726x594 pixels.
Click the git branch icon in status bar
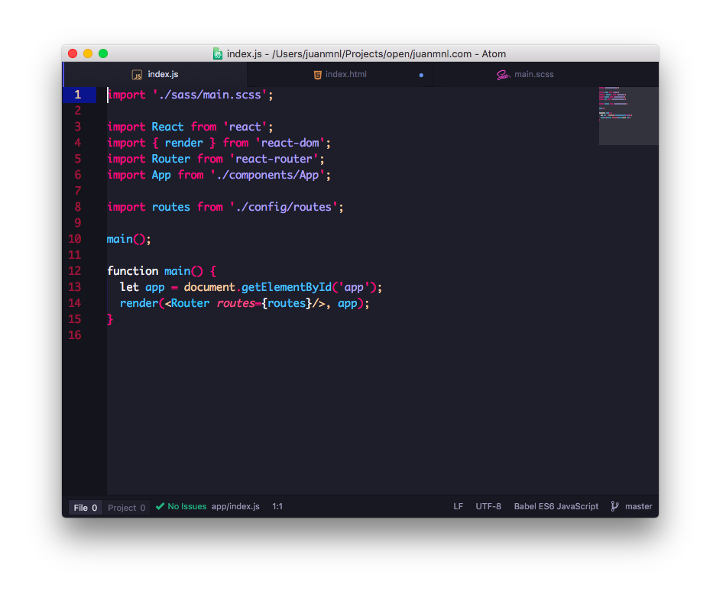614,506
